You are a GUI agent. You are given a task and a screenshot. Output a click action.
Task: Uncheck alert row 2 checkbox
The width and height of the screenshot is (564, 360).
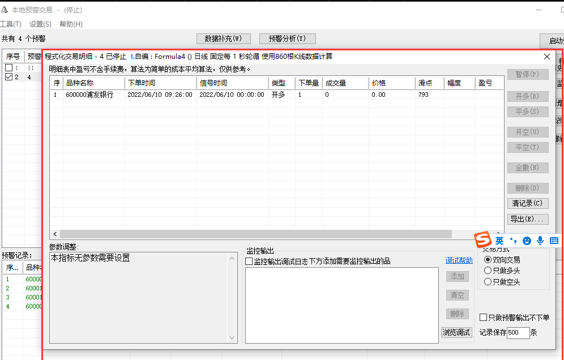point(8,77)
